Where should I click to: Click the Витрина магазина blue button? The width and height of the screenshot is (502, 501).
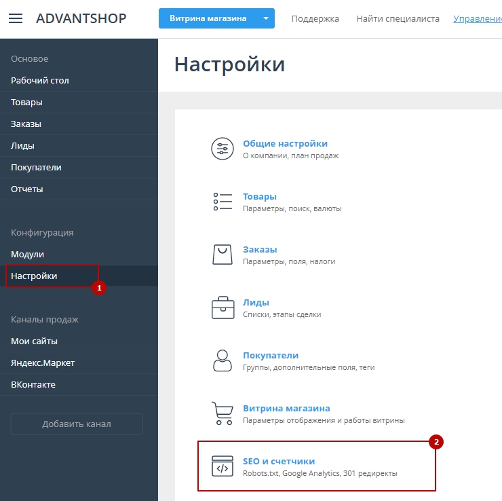point(208,18)
